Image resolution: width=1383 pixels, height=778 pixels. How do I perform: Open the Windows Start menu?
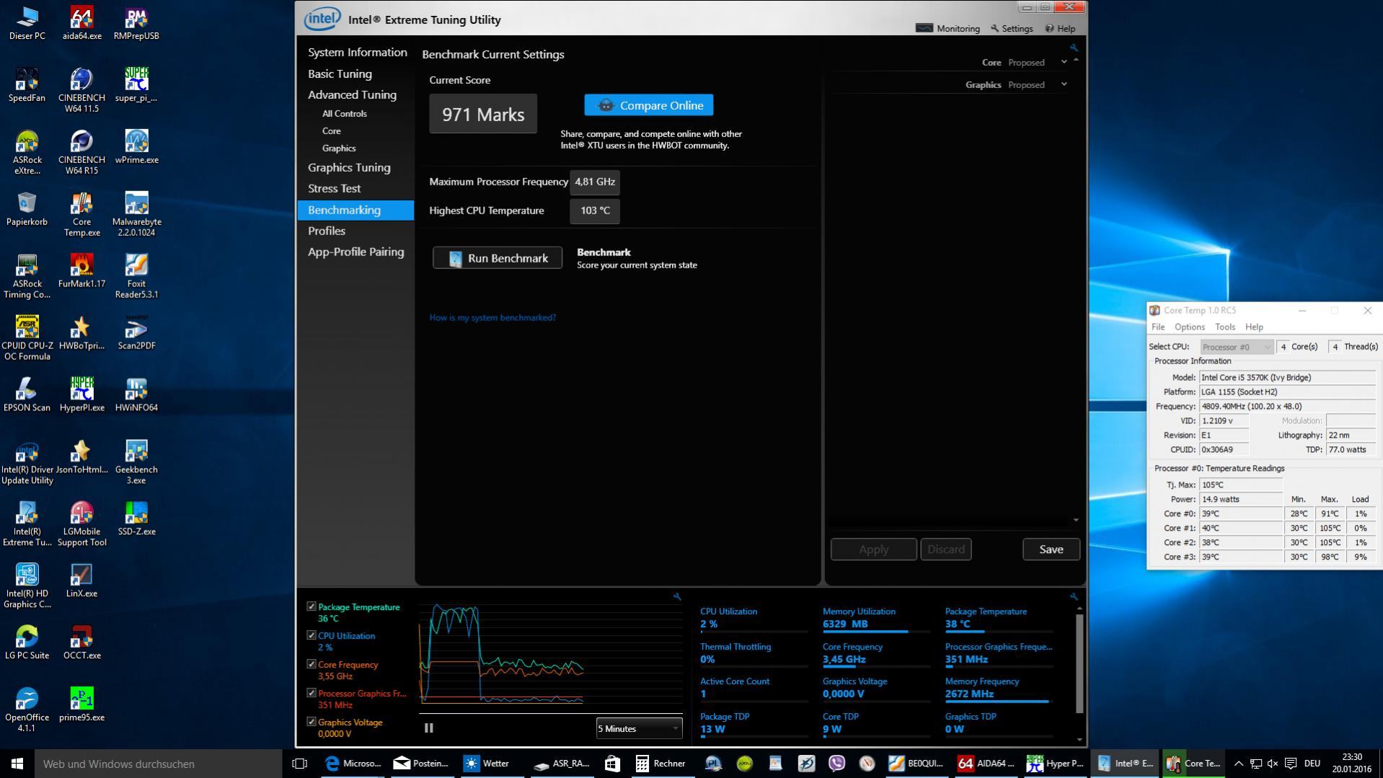tap(17, 763)
